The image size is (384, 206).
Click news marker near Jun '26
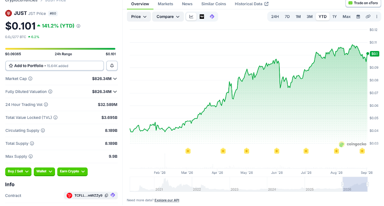click(x=276, y=151)
